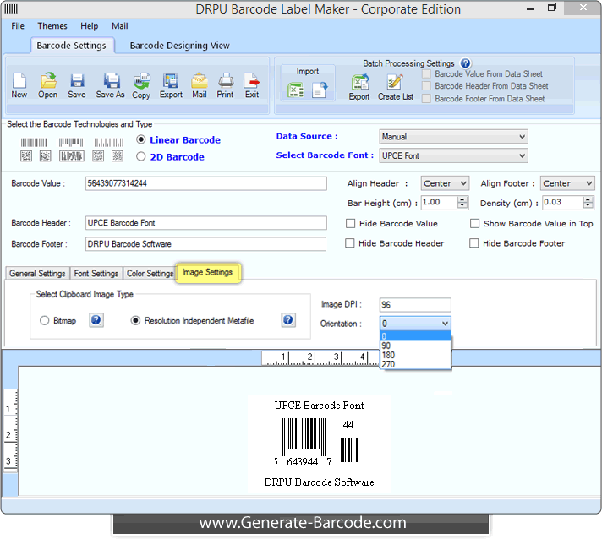Select 270 in Orientation list
The image size is (602, 539).
coord(415,364)
